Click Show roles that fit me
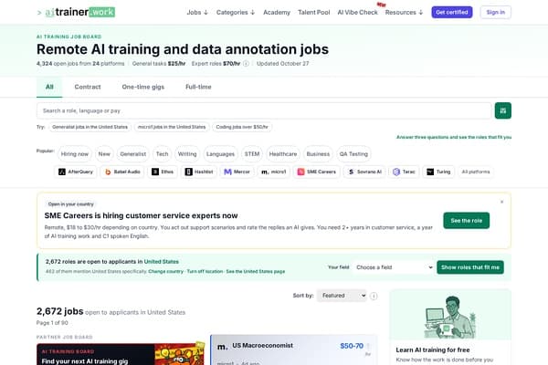This screenshot has height=365, width=548. (470, 267)
